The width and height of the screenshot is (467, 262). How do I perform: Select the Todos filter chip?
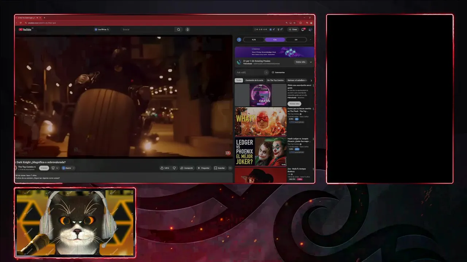point(239,80)
